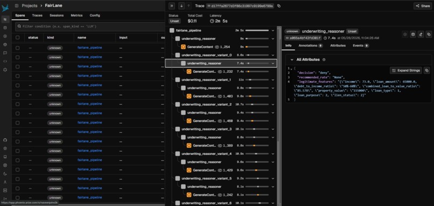Open the Attributes tab in span details

(338, 45)
